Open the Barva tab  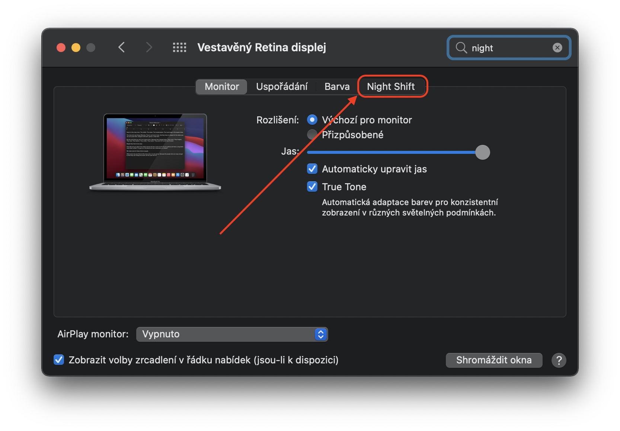click(x=337, y=87)
